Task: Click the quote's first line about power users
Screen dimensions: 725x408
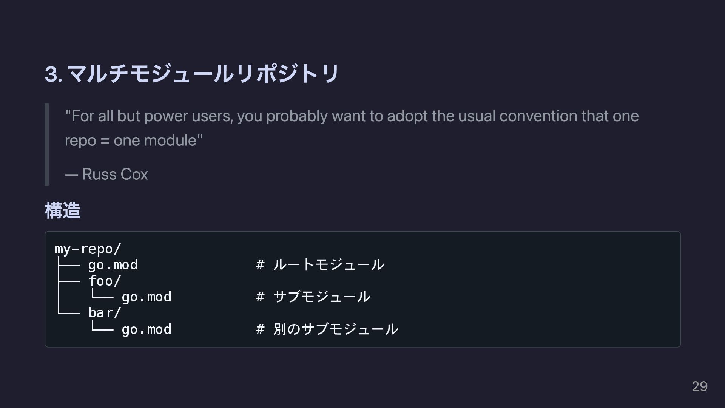Action: point(352,116)
